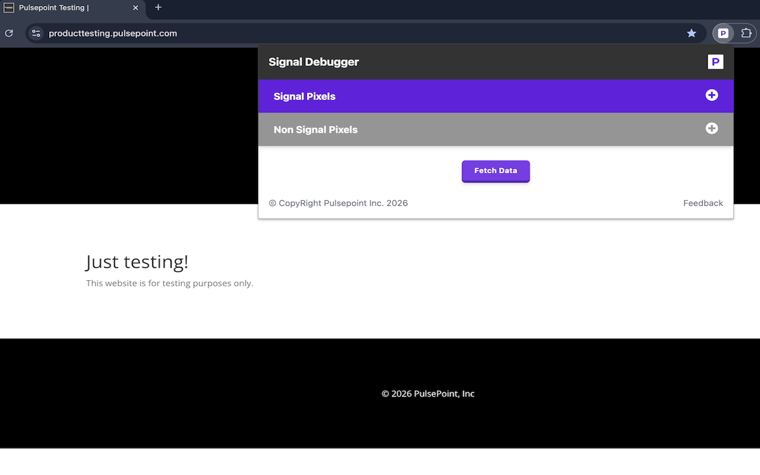The width and height of the screenshot is (760, 475).
Task: Open a new browser tab
Action: pyautogui.click(x=158, y=8)
